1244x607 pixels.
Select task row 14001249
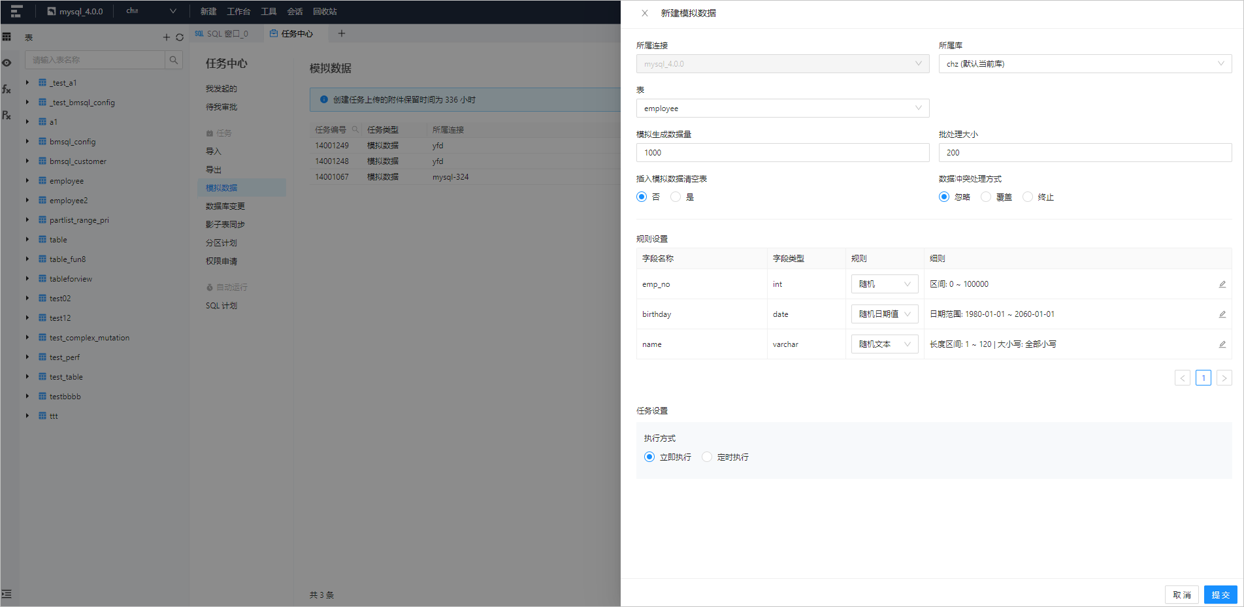pos(465,146)
